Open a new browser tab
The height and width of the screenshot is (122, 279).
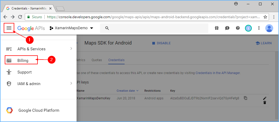tap(60, 8)
